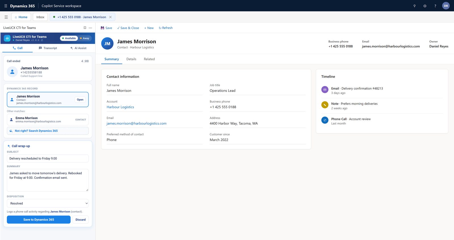Switch to the Details tab of the contact
Image resolution: width=454 pixels, height=240 pixels.
pyautogui.click(x=131, y=59)
